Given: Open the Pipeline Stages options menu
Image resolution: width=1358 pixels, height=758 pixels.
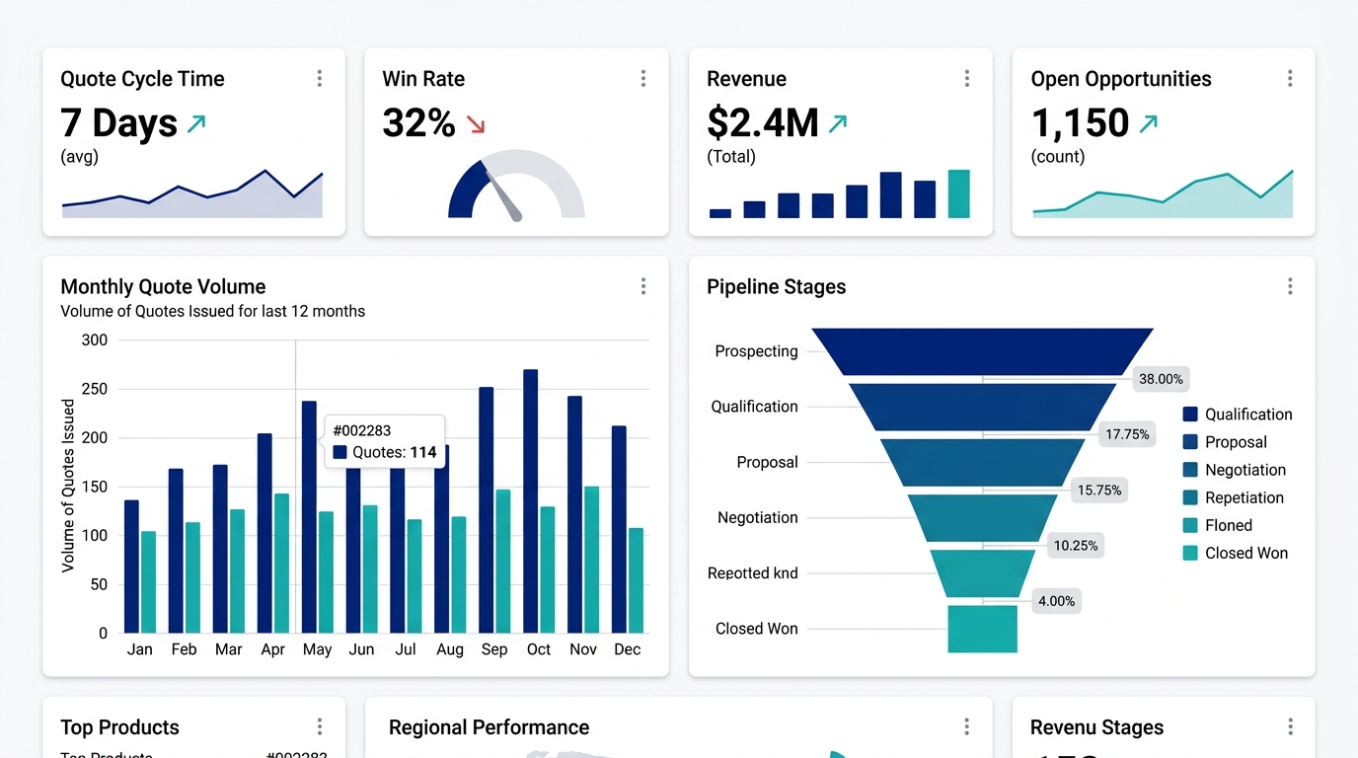Looking at the screenshot, I should (1289, 286).
